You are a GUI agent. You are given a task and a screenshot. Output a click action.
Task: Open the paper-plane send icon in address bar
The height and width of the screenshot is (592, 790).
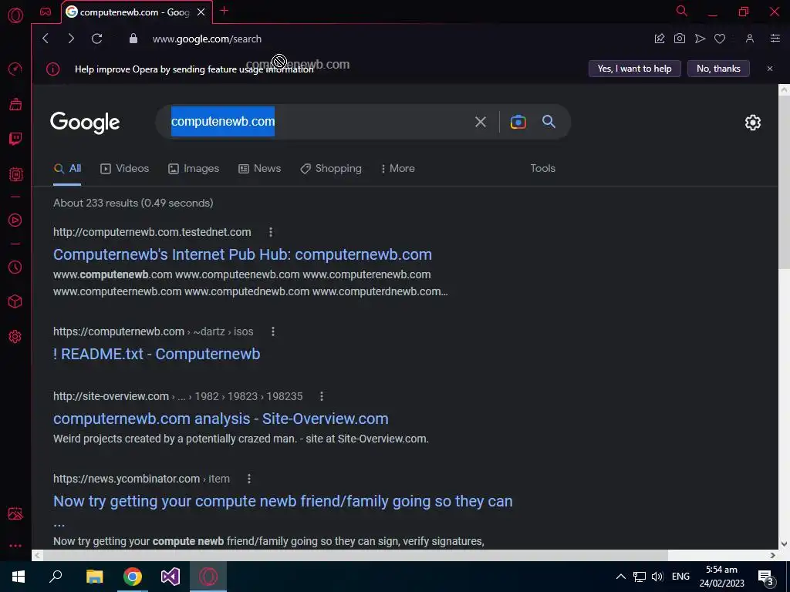700,39
